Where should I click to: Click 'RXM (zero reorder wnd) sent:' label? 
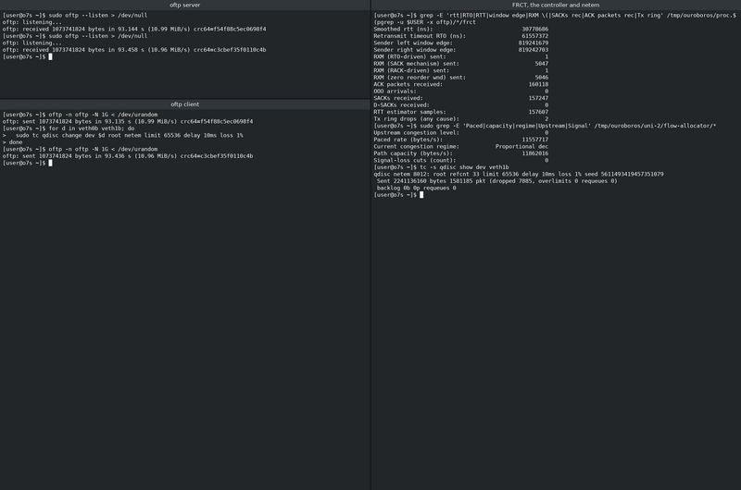pyautogui.click(x=420, y=78)
